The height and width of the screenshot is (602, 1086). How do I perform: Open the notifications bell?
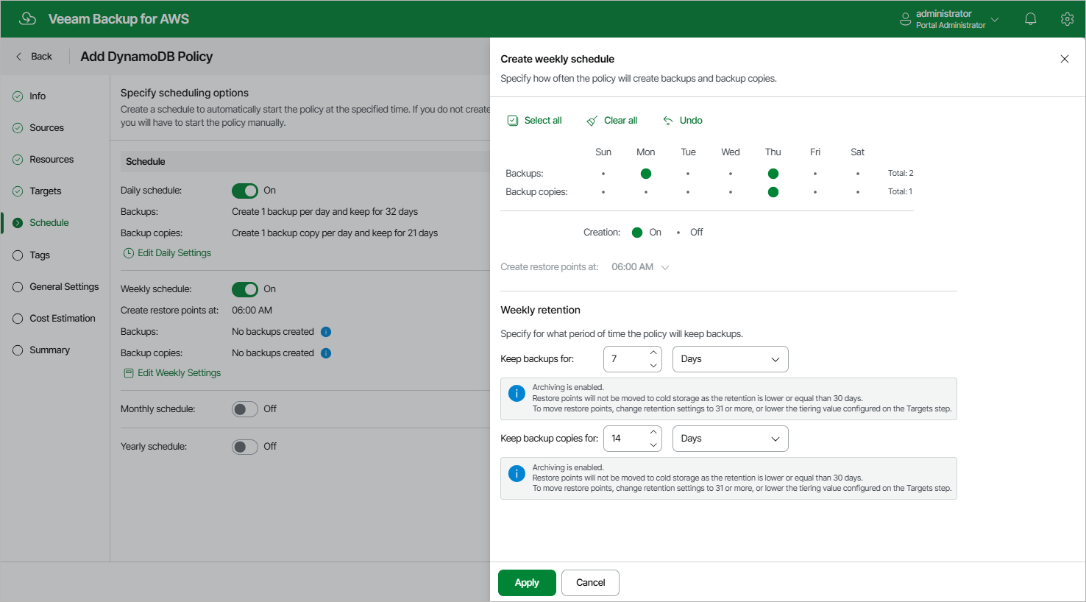[x=1031, y=19]
